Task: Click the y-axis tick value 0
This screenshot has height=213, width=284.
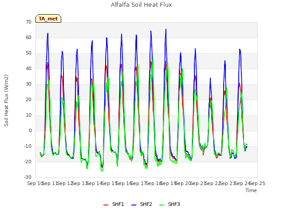Action: (x=30, y=130)
